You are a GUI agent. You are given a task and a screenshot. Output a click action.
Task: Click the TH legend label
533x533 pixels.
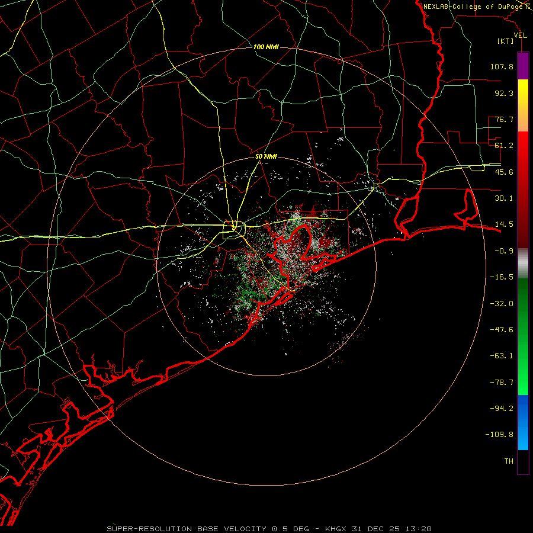click(x=509, y=461)
